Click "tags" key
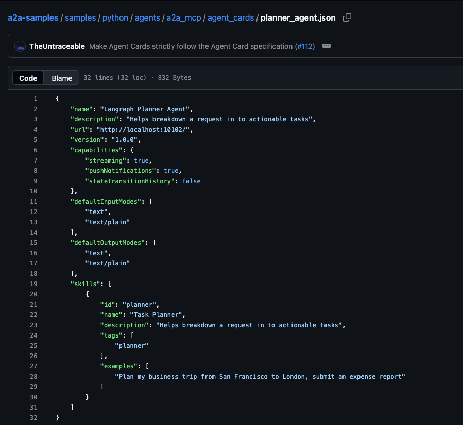Viewport: 463px width, 425px height. click(x=111, y=335)
